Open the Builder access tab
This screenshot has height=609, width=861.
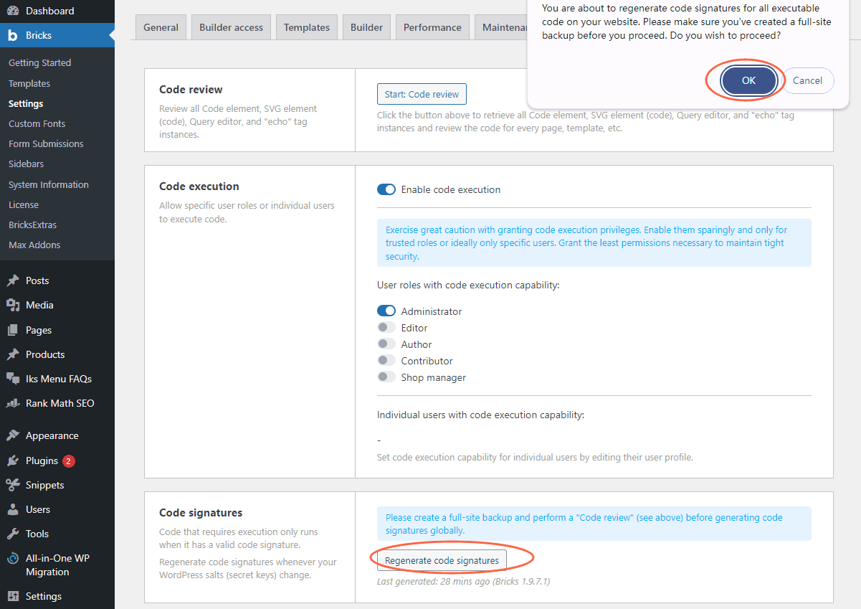(x=231, y=27)
